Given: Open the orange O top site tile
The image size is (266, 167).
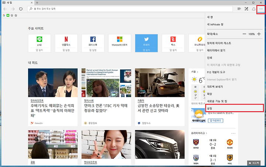Looking at the screenshot, I should tap(197, 43).
